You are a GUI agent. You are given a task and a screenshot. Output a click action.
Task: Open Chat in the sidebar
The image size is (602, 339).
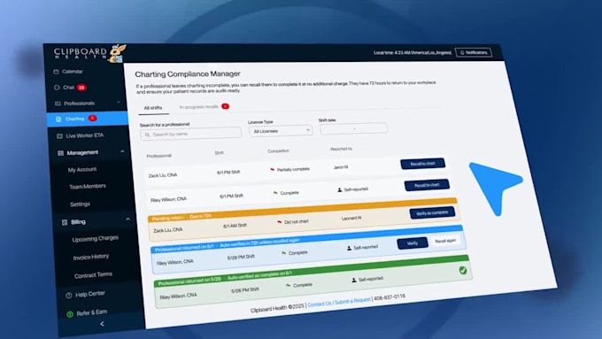click(x=69, y=88)
